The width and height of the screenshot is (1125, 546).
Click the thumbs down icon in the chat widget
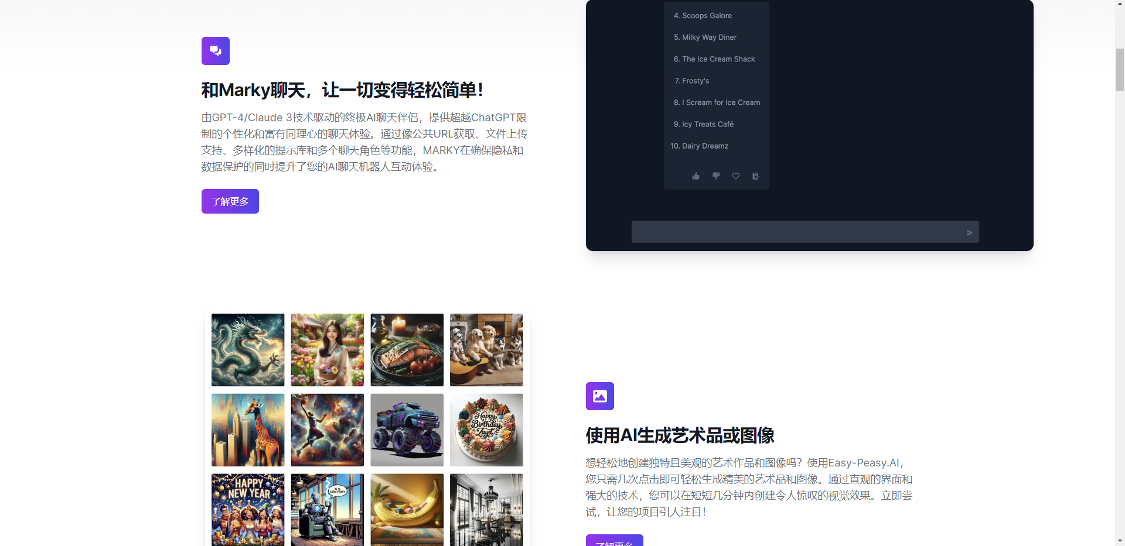[x=715, y=176]
